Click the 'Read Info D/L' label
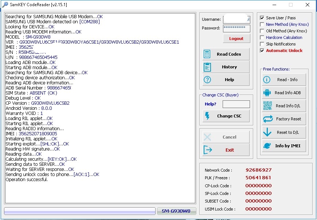The image size is (317, 220). (x=288, y=106)
